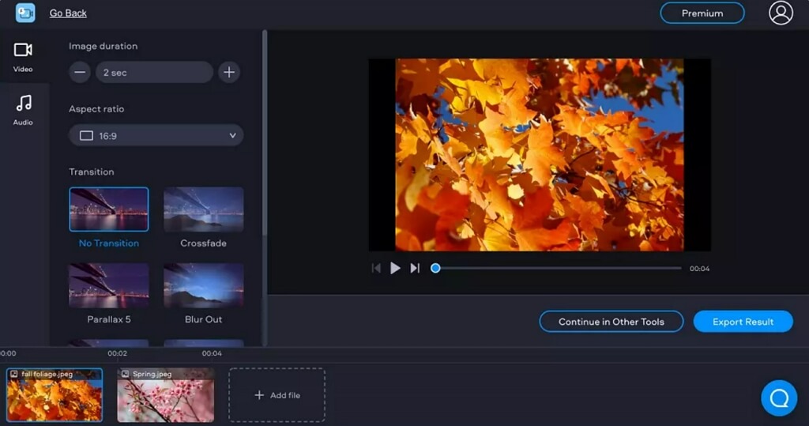Click the Export Result button
The width and height of the screenshot is (809, 426).
743,322
